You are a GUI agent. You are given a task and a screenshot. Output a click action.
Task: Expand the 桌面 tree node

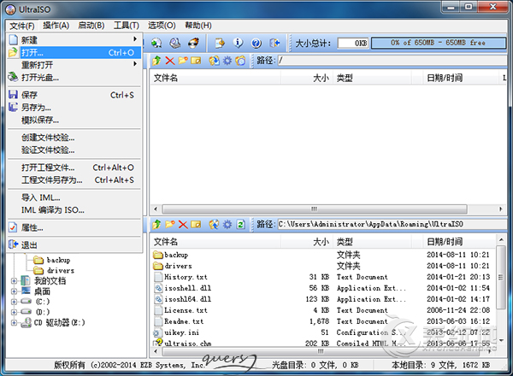[x=14, y=291]
